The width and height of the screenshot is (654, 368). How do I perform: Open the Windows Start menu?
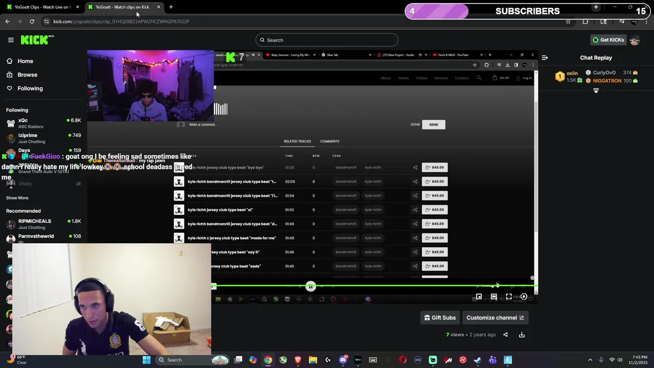tap(147, 360)
